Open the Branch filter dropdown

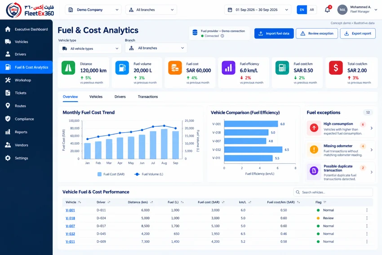(156, 48)
